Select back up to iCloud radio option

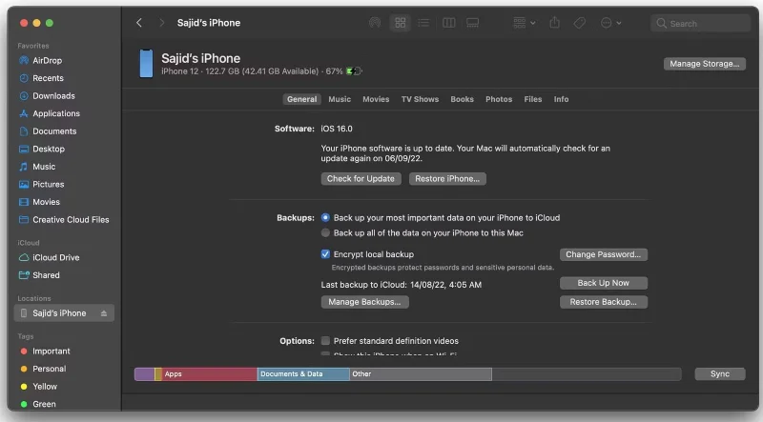(x=326, y=218)
